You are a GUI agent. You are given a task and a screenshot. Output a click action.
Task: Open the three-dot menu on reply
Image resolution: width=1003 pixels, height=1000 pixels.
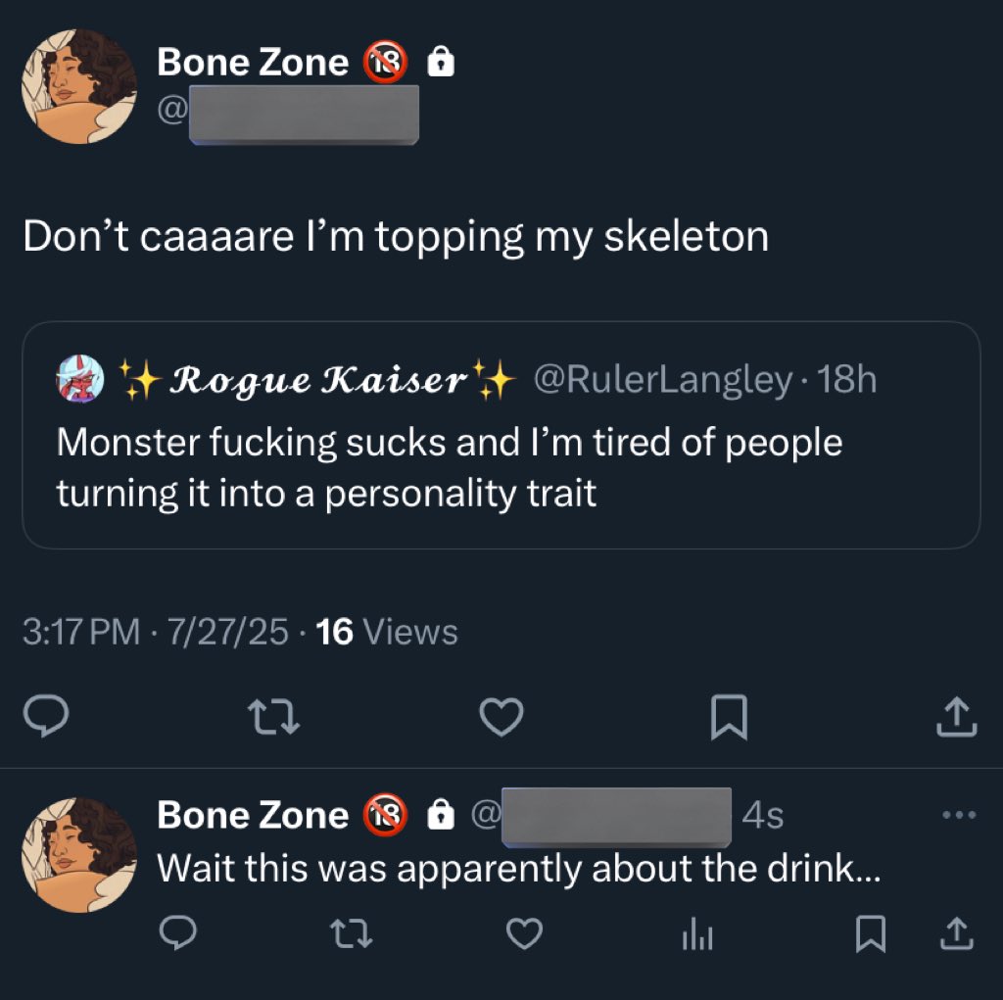pyautogui.click(x=957, y=814)
